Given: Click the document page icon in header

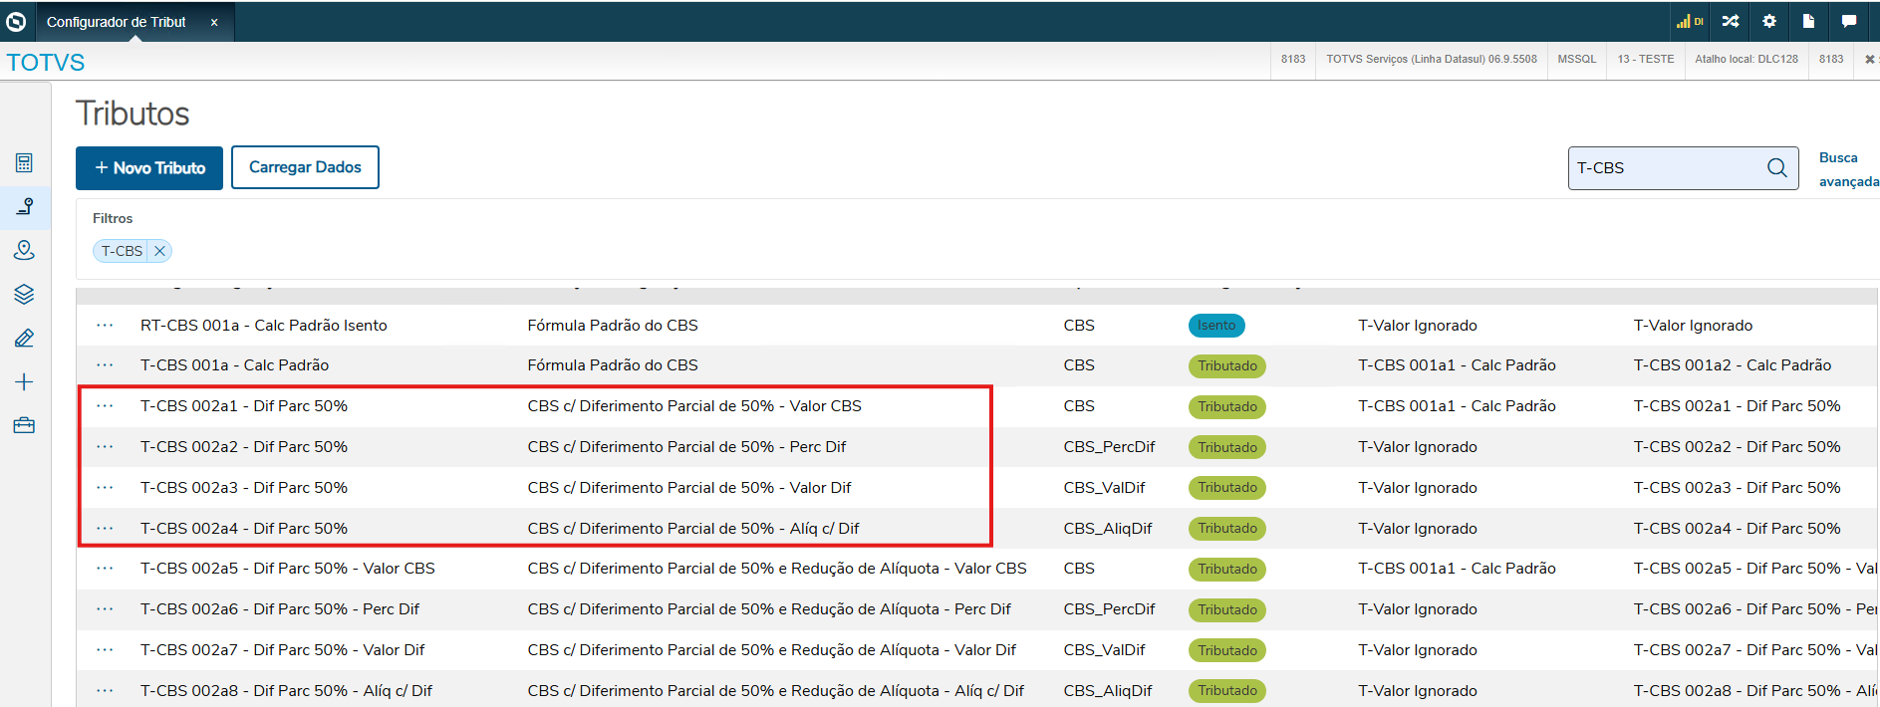Looking at the screenshot, I should 1808,21.
